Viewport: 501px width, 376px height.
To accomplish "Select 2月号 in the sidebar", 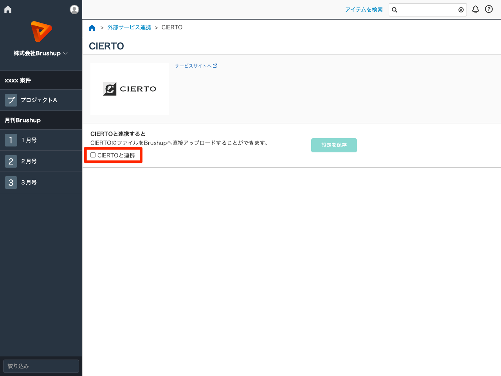I will (x=41, y=161).
